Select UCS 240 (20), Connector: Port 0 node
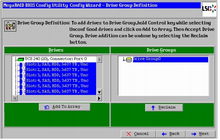This screenshot has width=220, height=140. pyautogui.click(x=56, y=59)
